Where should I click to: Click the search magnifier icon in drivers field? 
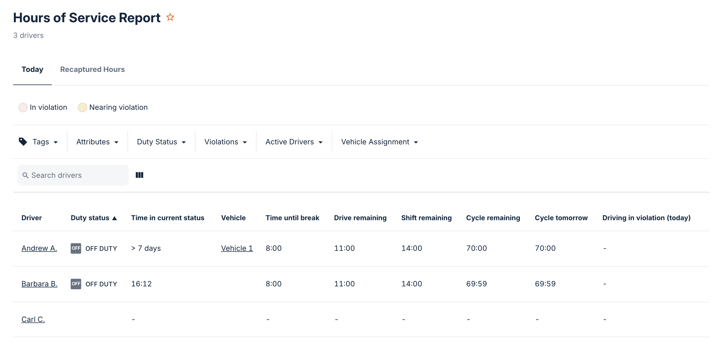(25, 175)
